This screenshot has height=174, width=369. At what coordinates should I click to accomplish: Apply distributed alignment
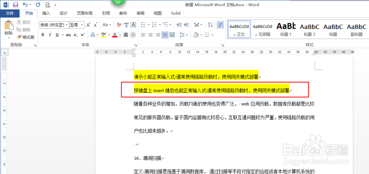172,35
